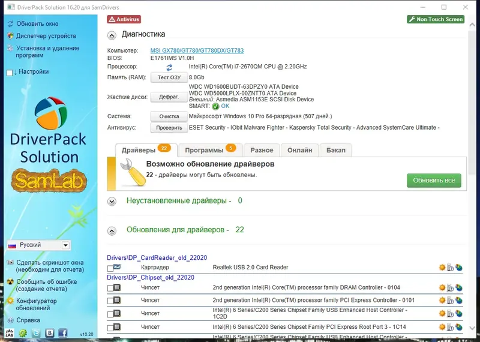The width and height of the screenshot is (480, 342).
Task: Open the Facebook icon in the sidebar footer
Action: click(x=63, y=333)
